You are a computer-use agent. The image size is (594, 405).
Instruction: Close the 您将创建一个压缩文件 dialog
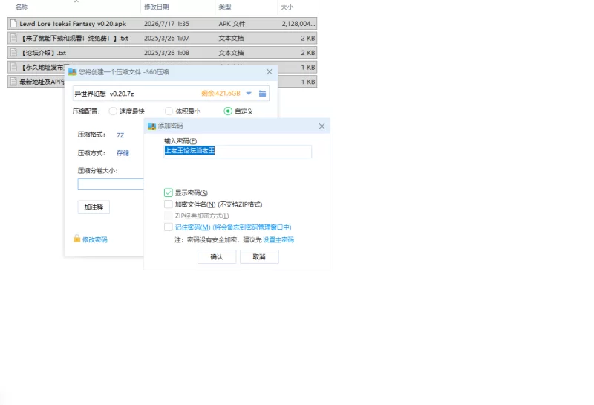pyautogui.click(x=270, y=71)
